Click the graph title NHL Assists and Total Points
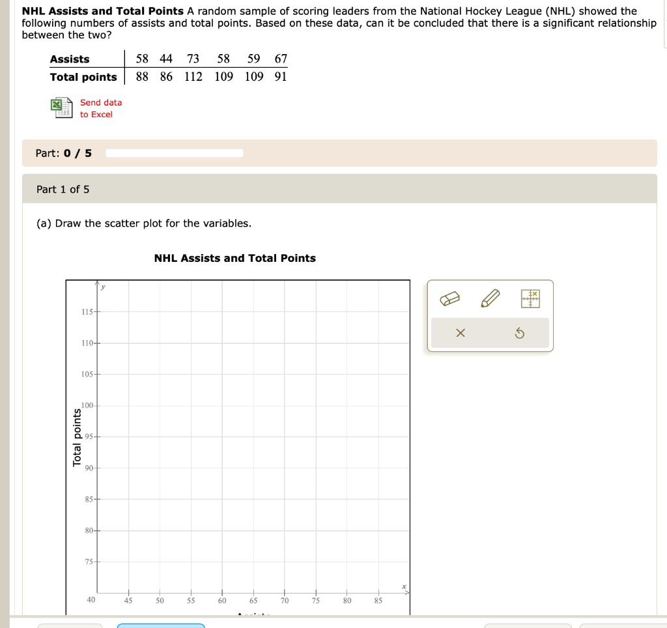The width and height of the screenshot is (667, 628). [234, 258]
